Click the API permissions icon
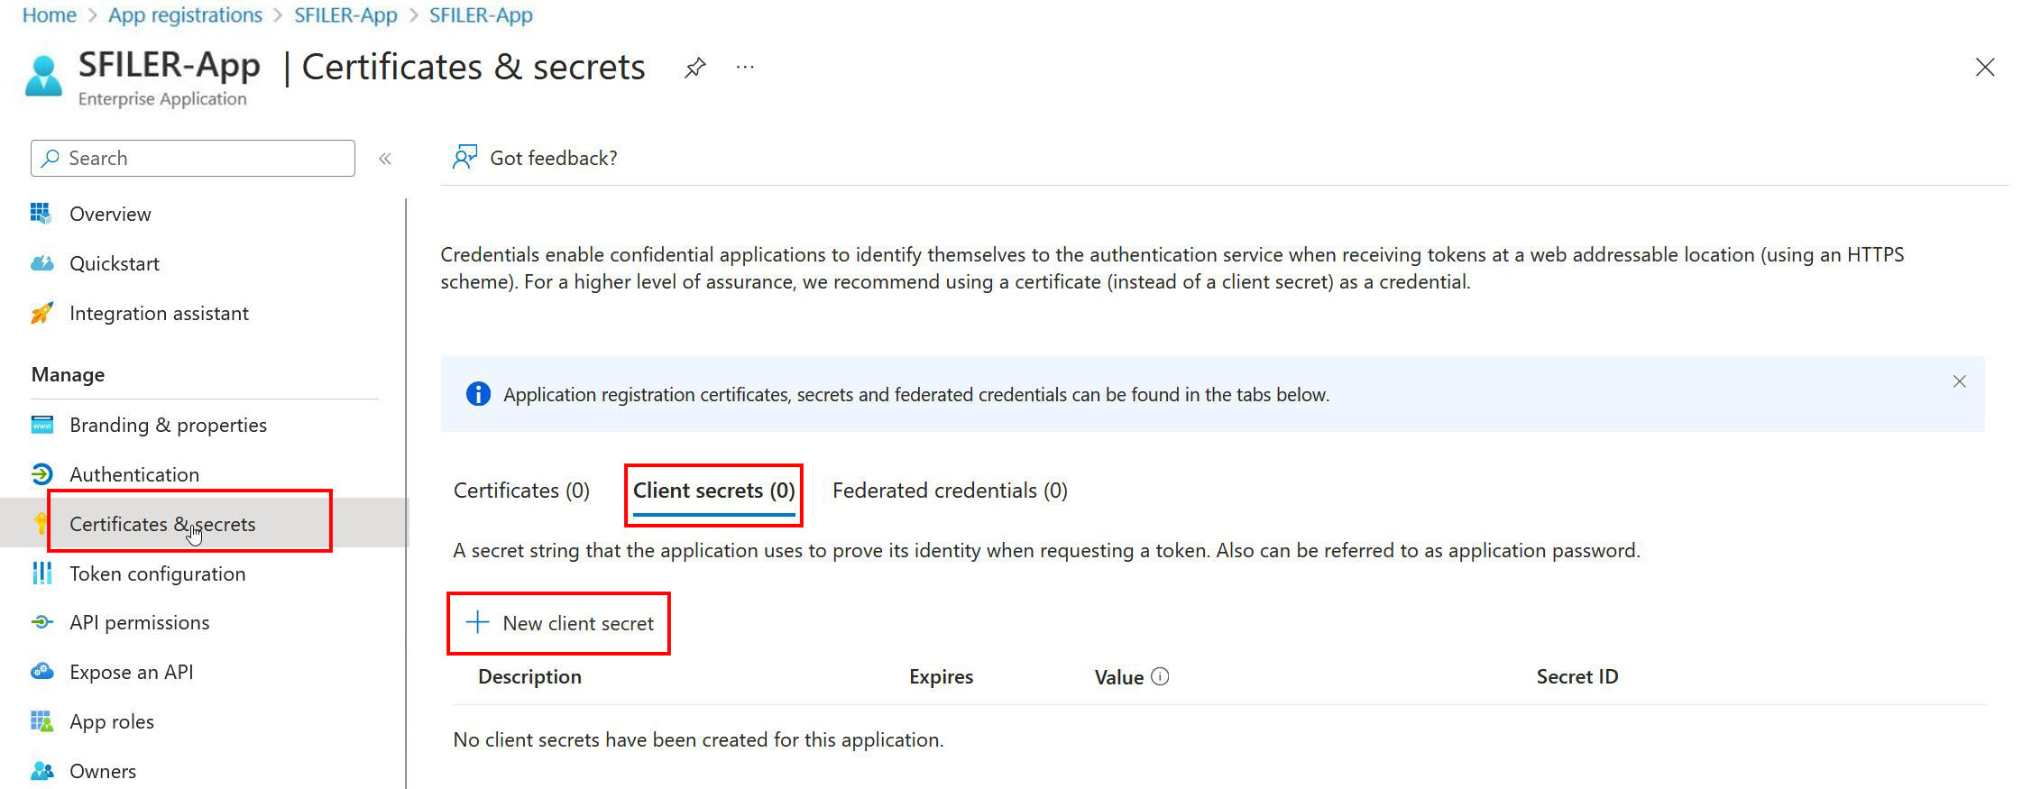The width and height of the screenshot is (2041, 789). [x=41, y=622]
